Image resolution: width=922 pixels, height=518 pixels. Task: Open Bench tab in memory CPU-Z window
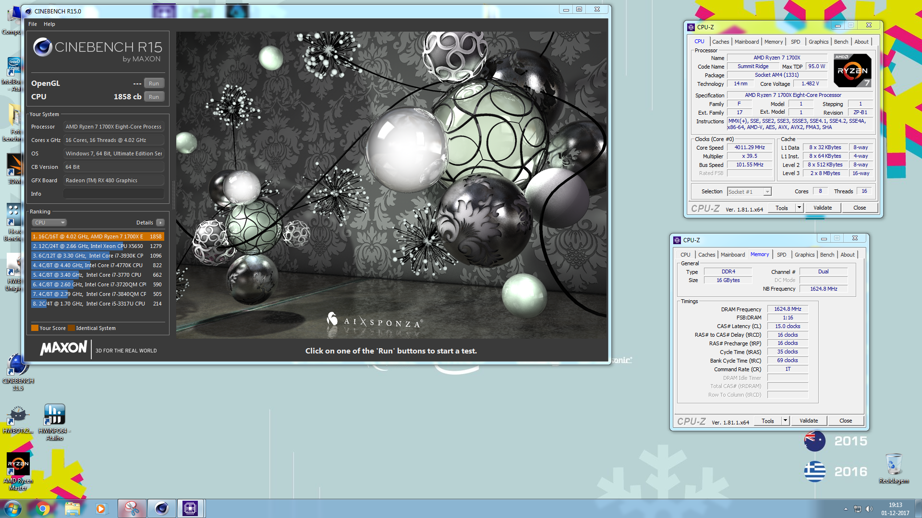[827, 255]
